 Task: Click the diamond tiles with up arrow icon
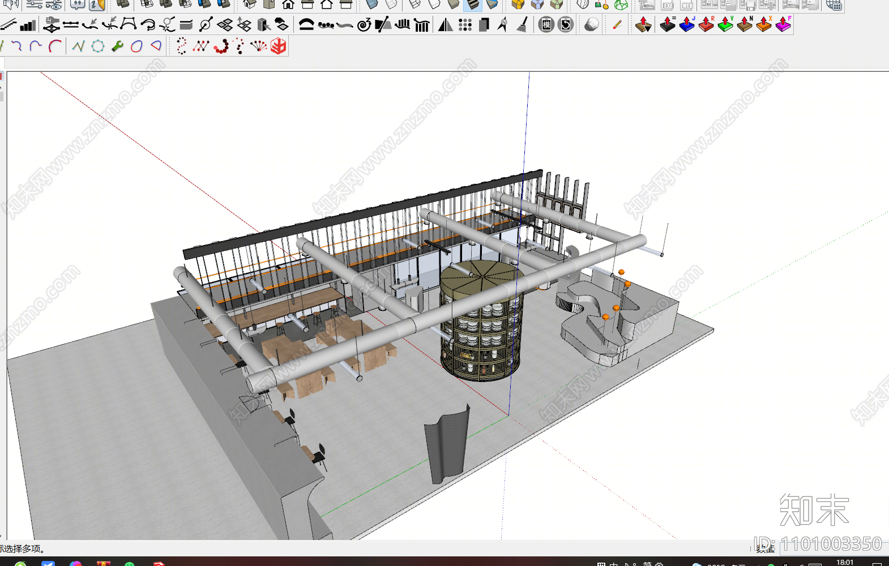pyautogui.click(x=244, y=24)
